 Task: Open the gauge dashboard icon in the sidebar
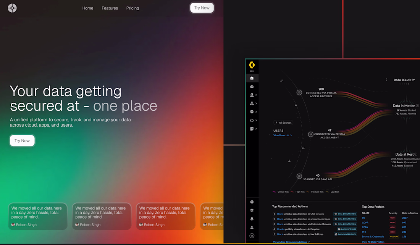click(x=252, y=87)
